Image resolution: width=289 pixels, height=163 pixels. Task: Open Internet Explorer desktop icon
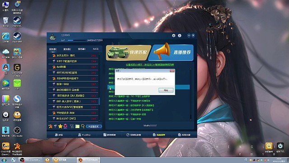pyautogui.click(x=5, y=38)
